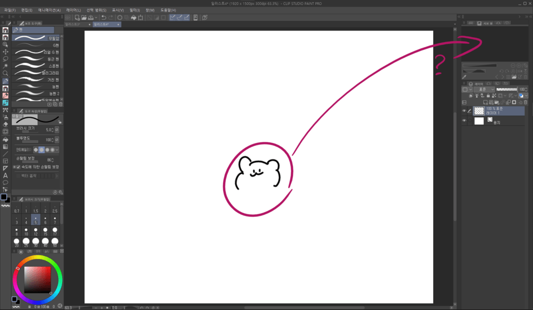Open the 파일(F) menu
533x310 pixels.
pyautogui.click(x=10, y=10)
